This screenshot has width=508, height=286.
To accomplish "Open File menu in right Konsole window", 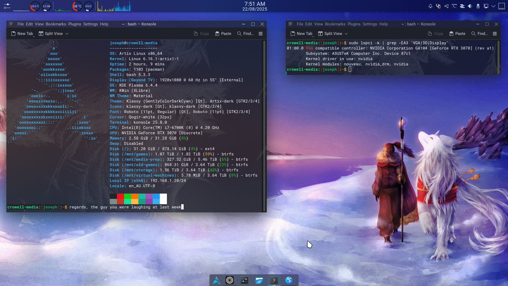I will click(x=300, y=24).
